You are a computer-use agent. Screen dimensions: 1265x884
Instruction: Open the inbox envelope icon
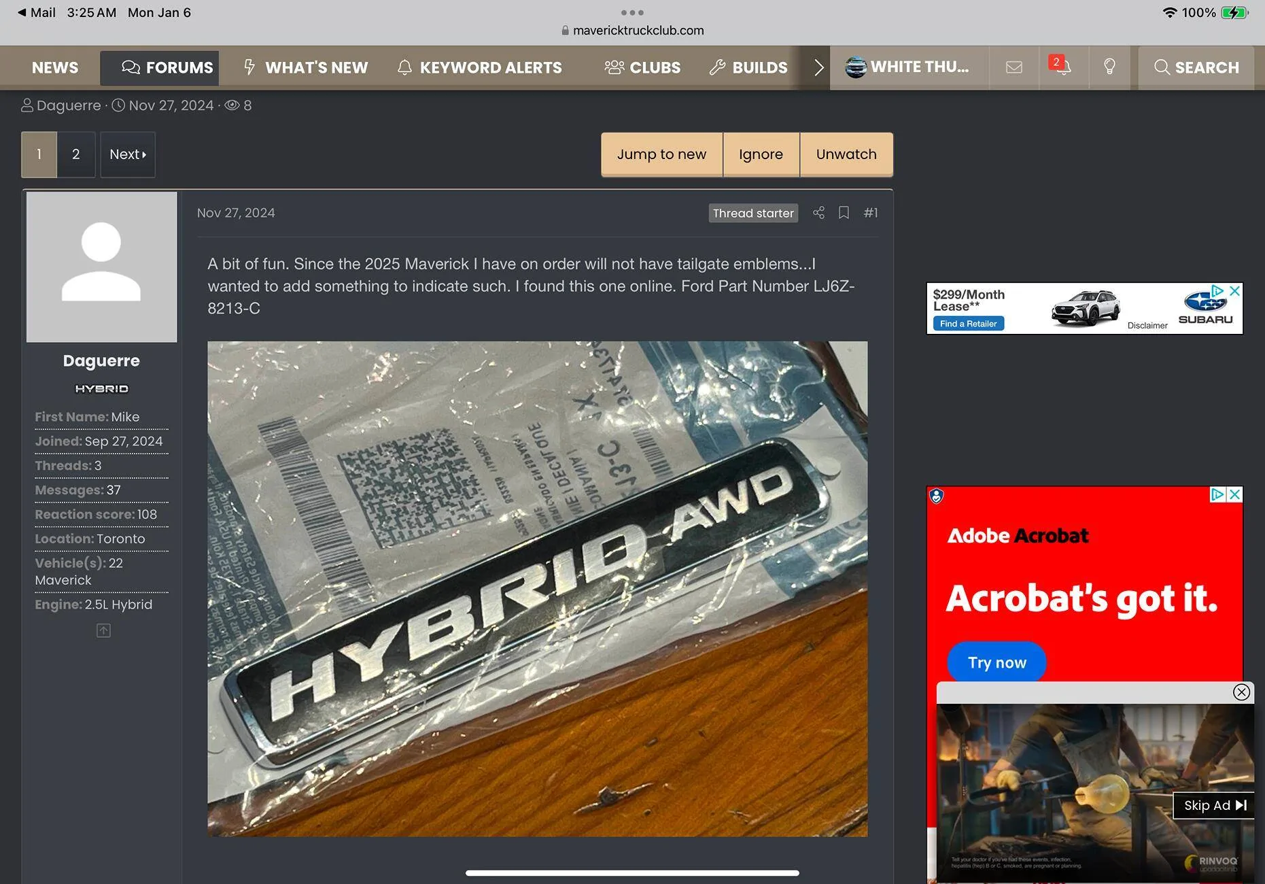click(x=1013, y=67)
